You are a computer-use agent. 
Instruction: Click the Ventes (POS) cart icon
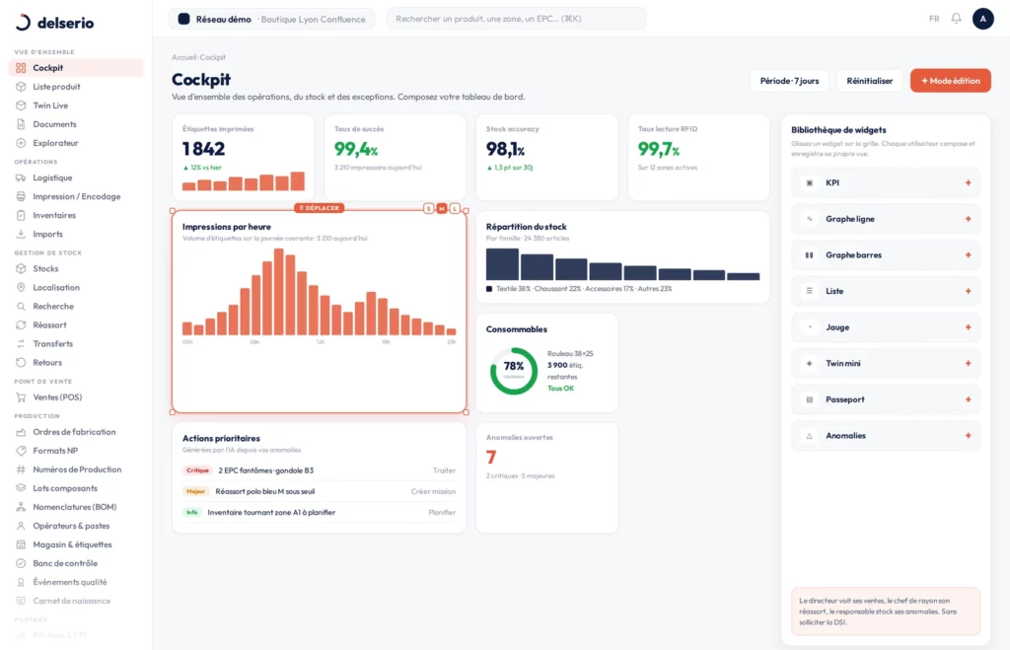tap(21, 397)
